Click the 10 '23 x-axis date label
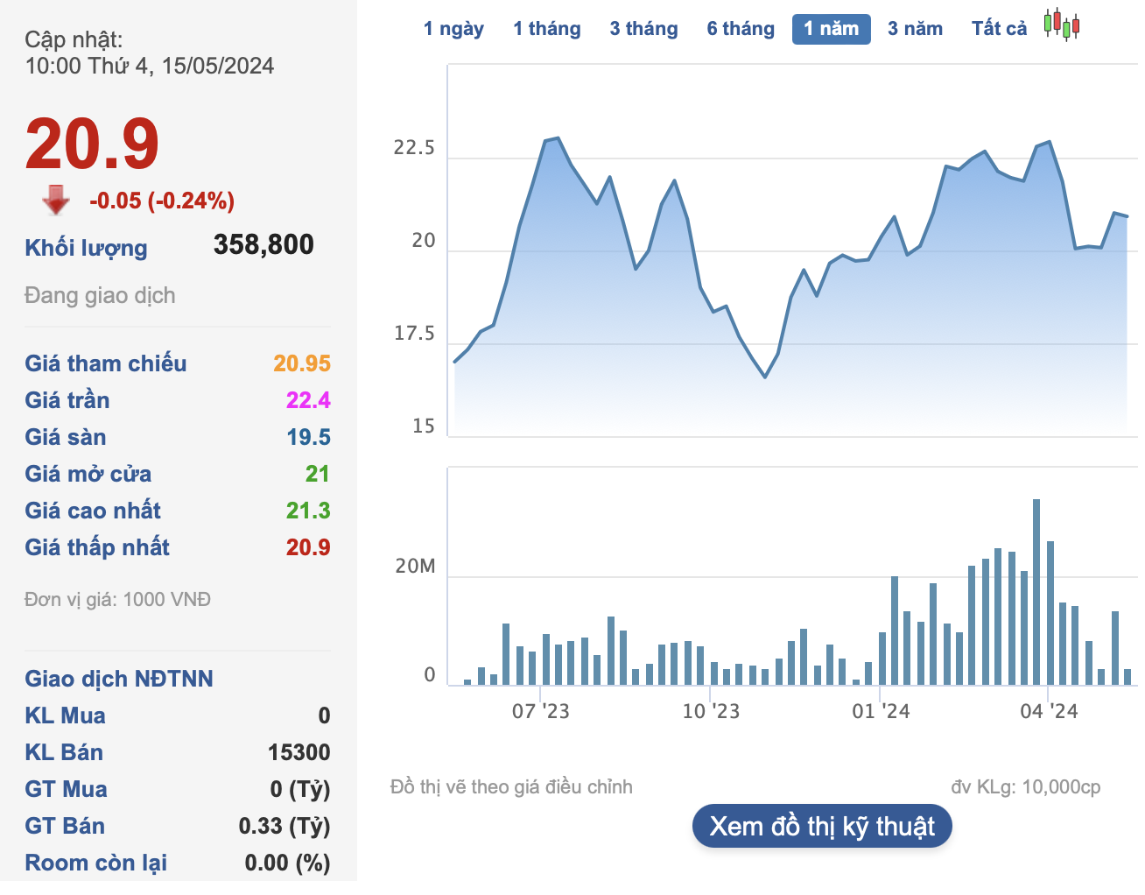 pos(711,711)
